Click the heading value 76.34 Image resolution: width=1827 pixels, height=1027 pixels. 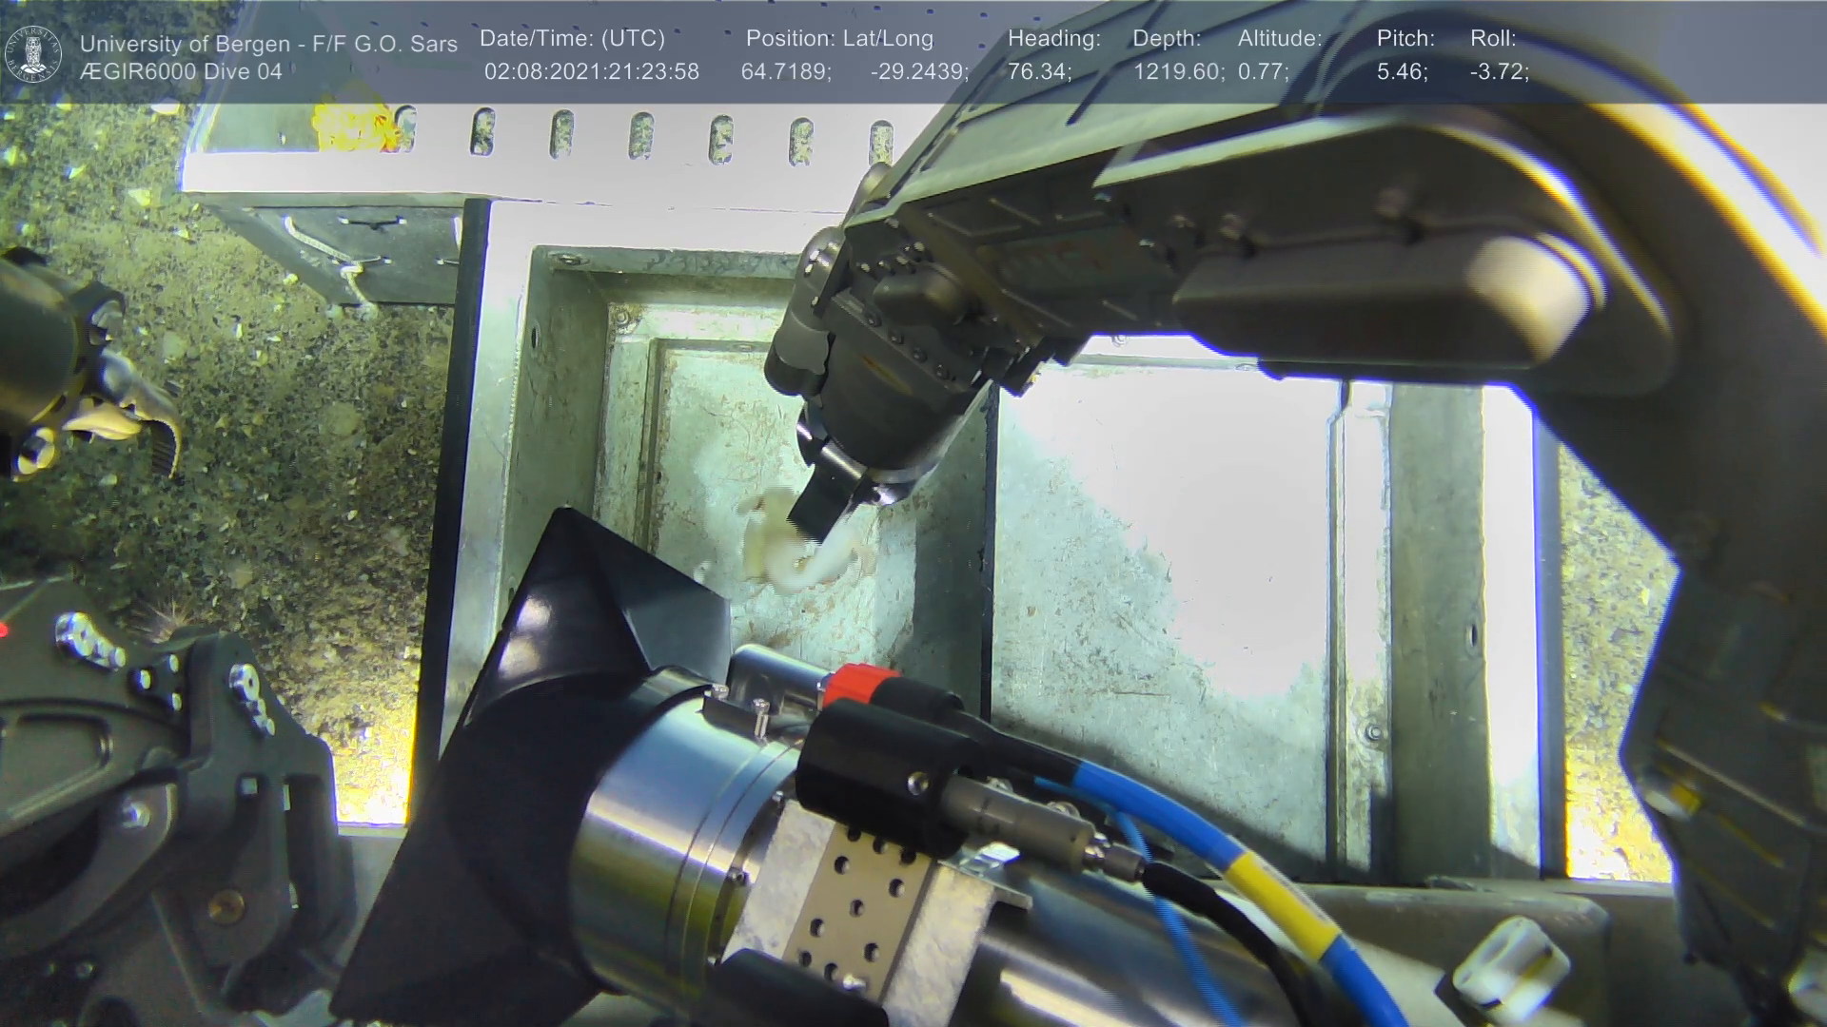1039,72
